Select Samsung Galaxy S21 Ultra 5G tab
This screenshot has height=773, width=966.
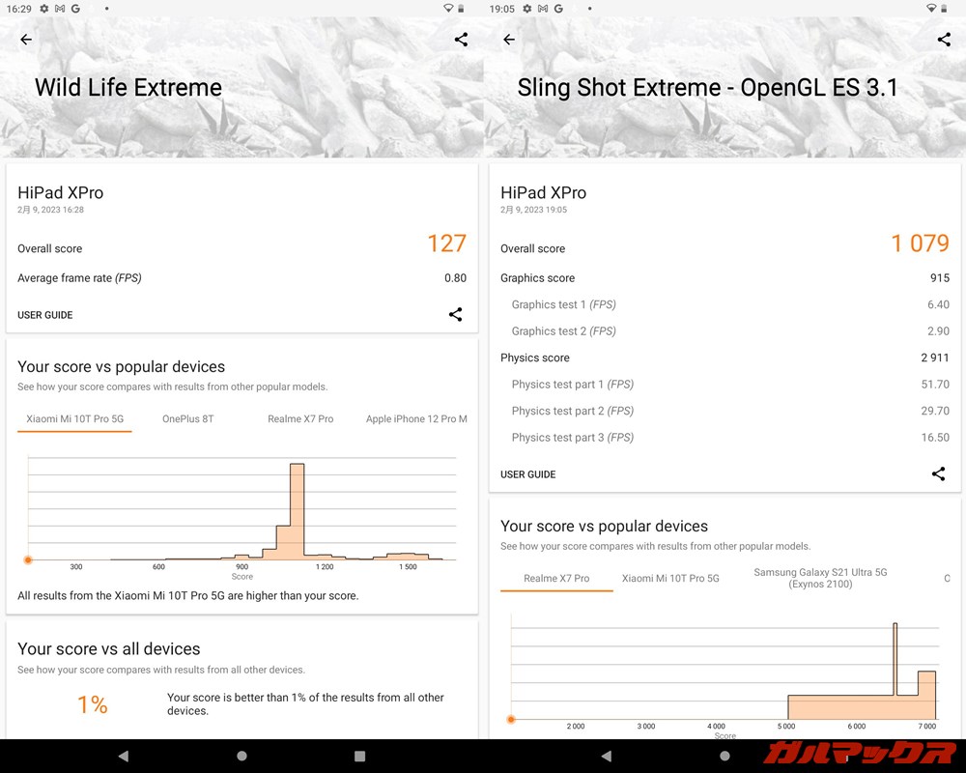pos(820,578)
